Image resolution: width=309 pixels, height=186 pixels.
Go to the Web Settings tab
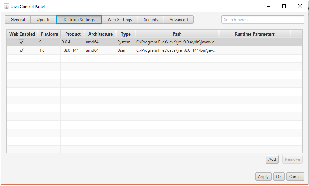point(120,20)
